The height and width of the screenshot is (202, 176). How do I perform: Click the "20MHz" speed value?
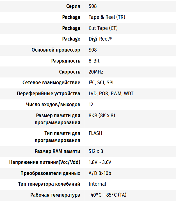(96, 72)
